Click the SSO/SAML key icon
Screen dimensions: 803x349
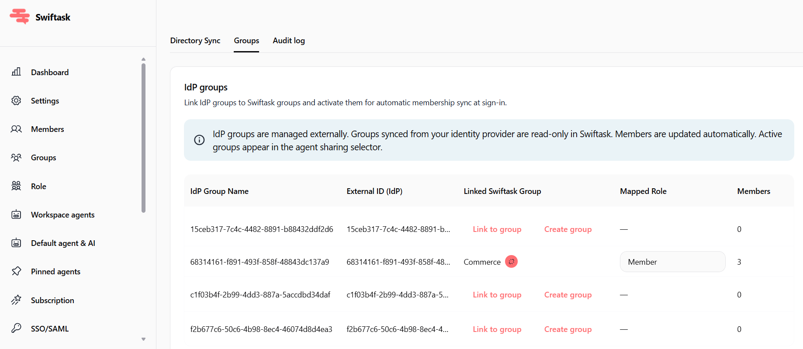point(16,328)
